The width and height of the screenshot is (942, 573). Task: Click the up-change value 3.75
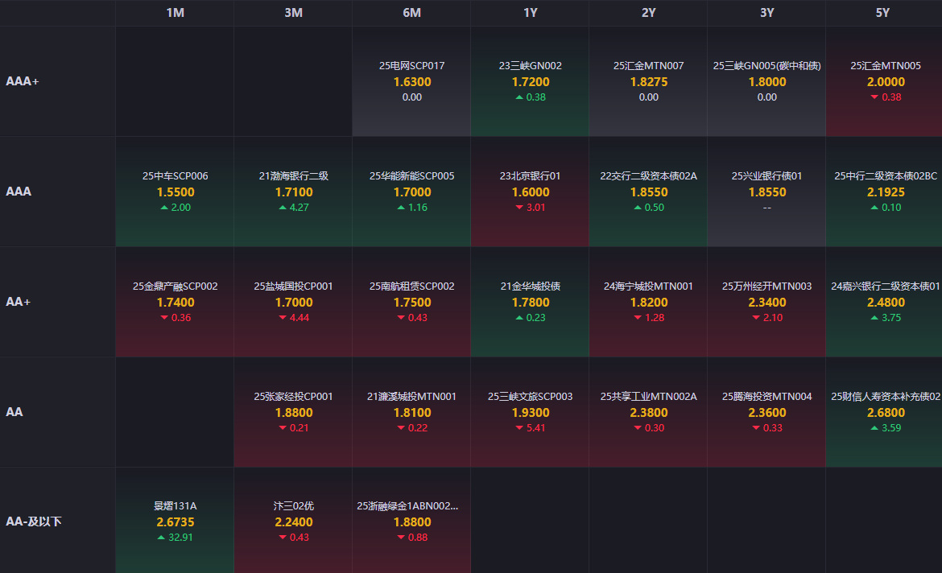[x=891, y=318]
